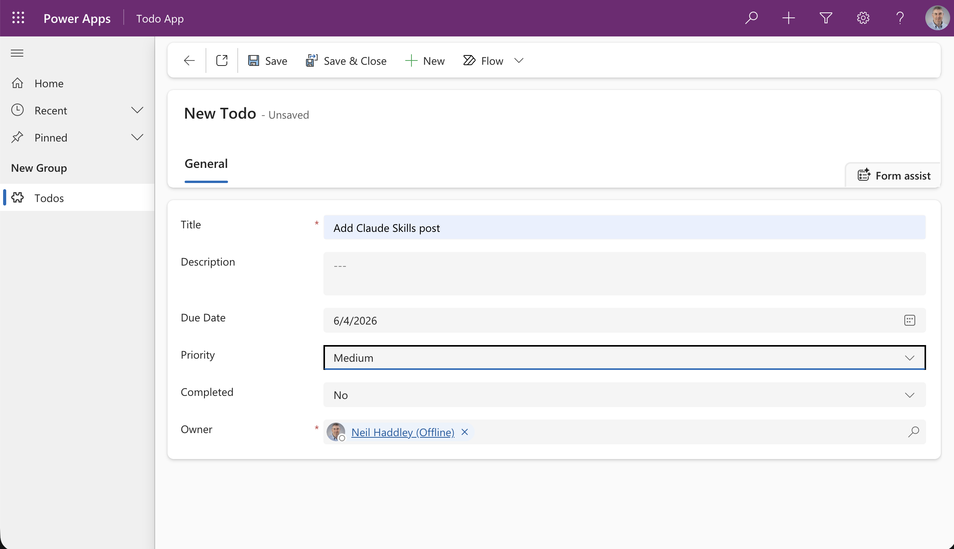
Task: Search Owner lookup magnifier icon
Action: pos(914,432)
